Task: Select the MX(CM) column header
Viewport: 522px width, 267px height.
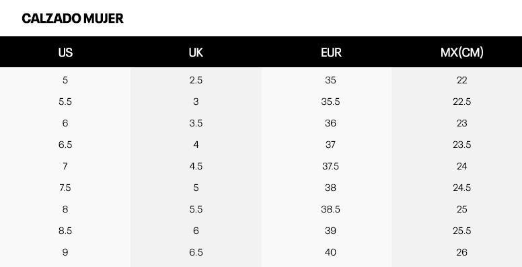Action: tap(461, 52)
